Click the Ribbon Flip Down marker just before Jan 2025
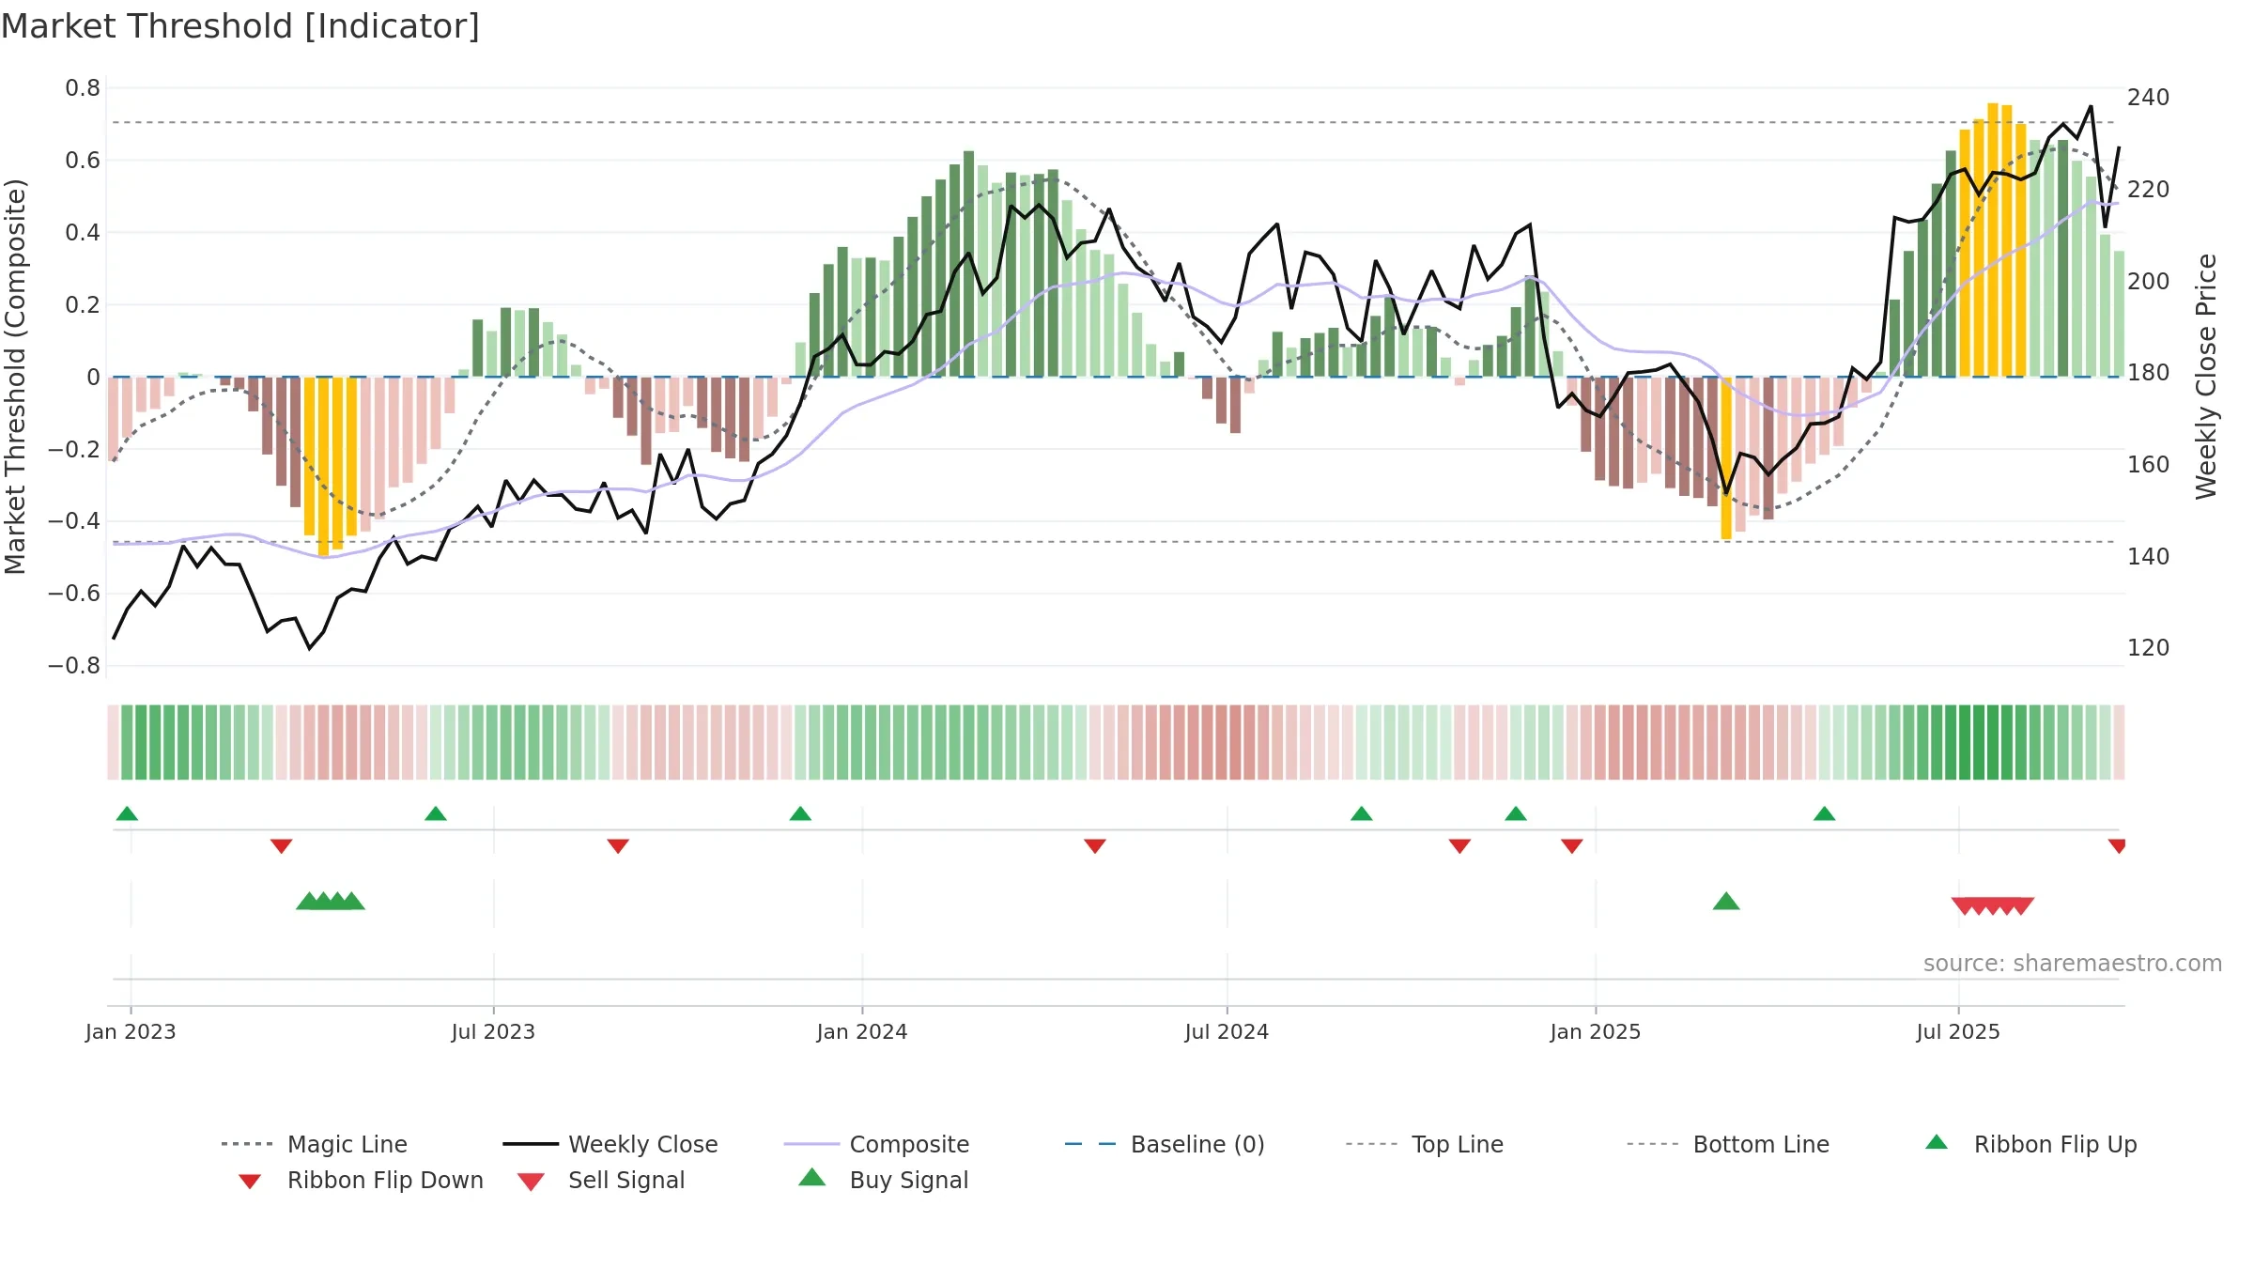This screenshot has width=2254, height=1268. point(1572,846)
